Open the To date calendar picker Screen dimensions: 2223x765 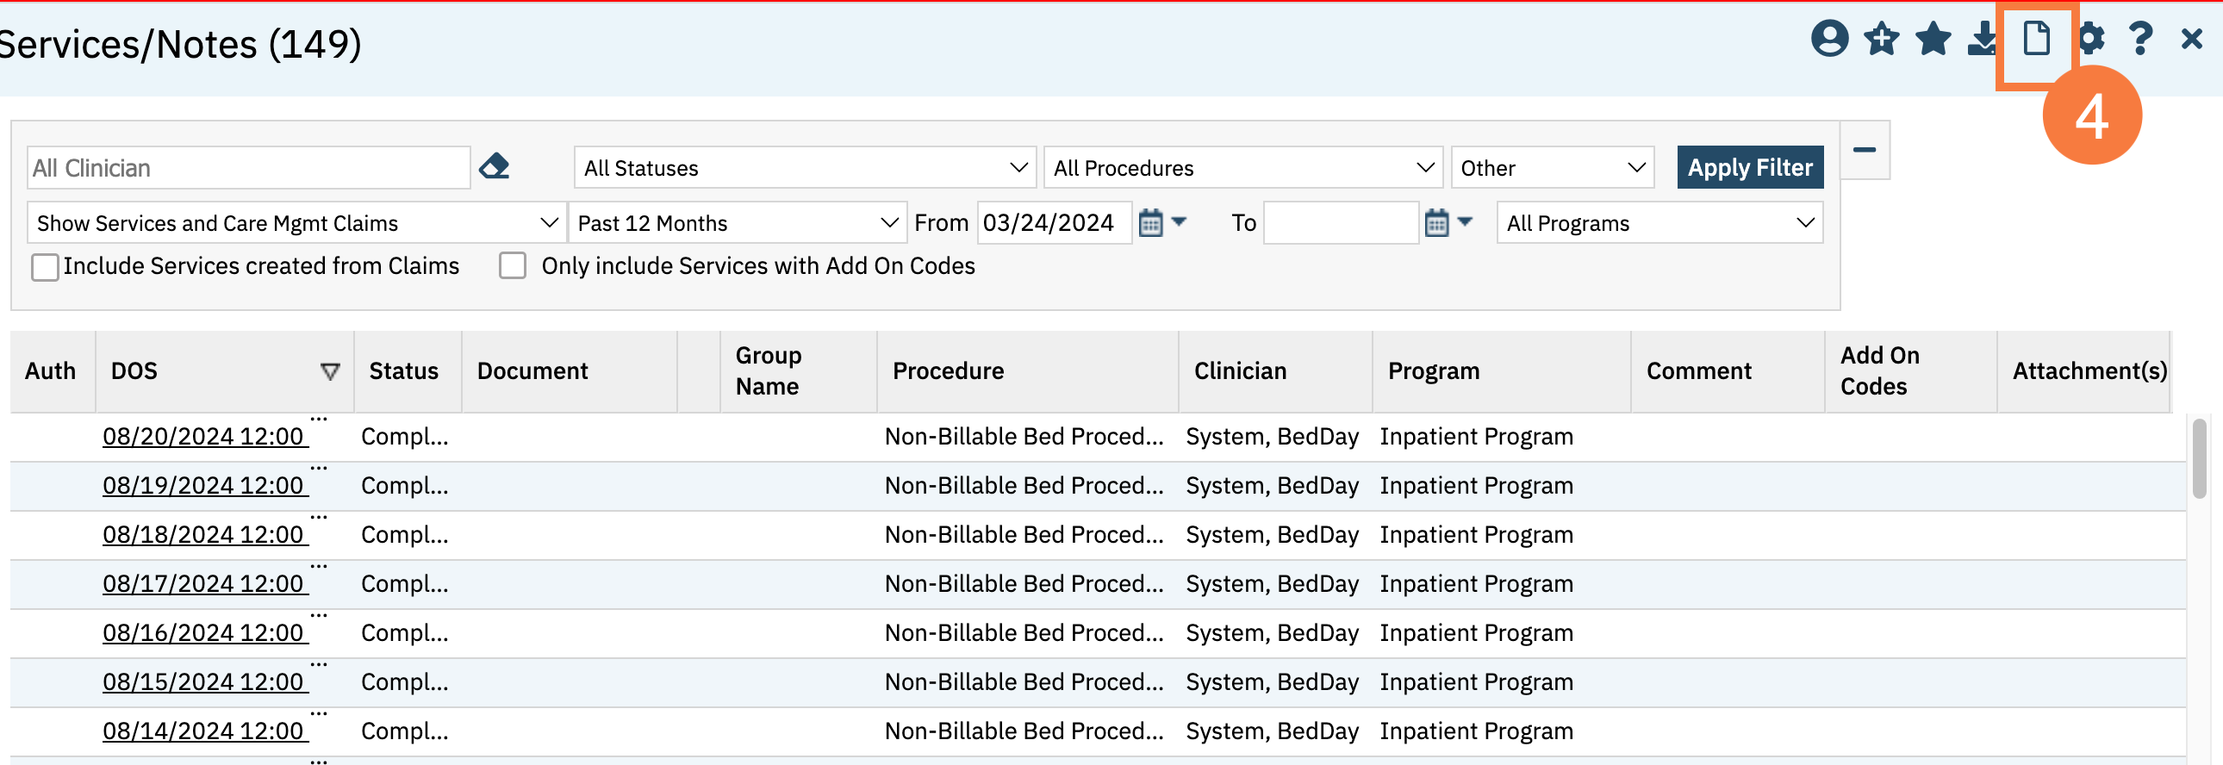[x=1437, y=223]
